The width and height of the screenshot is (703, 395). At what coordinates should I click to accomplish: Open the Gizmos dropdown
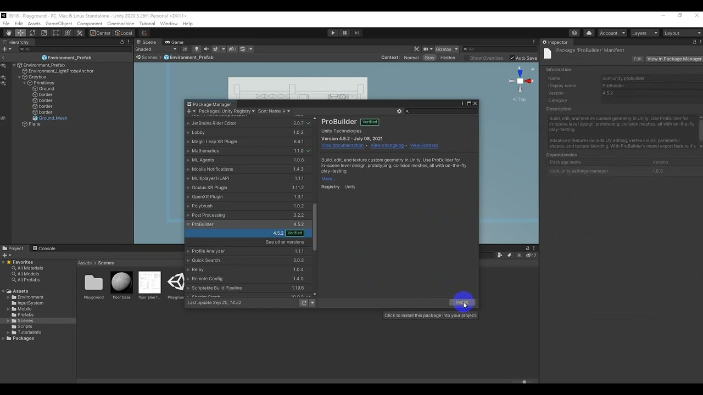(x=446, y=49)
